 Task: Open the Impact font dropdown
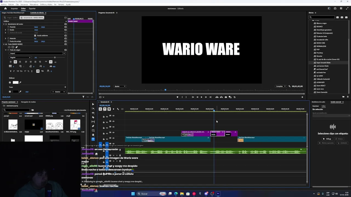(x=37, y=53)
